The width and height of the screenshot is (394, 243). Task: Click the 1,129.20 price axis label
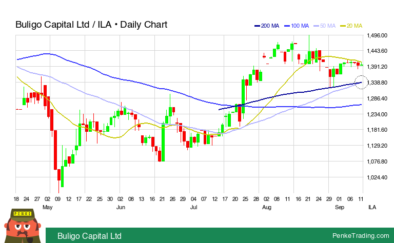377,146
